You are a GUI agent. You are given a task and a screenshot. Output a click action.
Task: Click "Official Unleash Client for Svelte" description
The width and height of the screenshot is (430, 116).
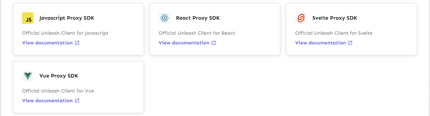click(334, 33)
